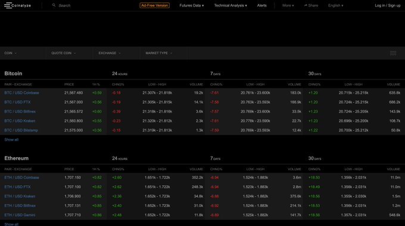This screenshot has width=405, height=226.
Task: Open BTC / USD Bitfinex pair
Action: 20,112
